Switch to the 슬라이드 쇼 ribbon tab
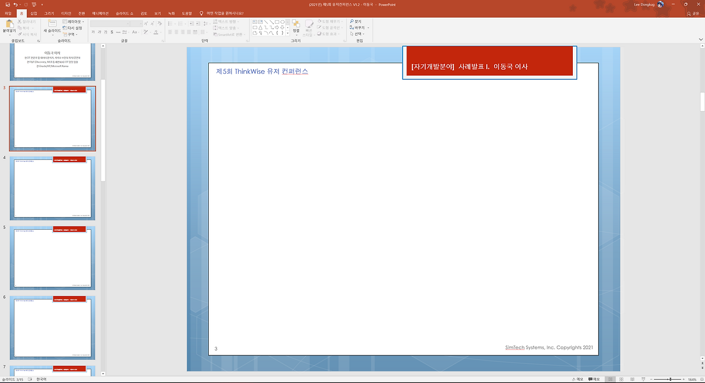This screenshot has width=705, height=383. coord(124,13)
